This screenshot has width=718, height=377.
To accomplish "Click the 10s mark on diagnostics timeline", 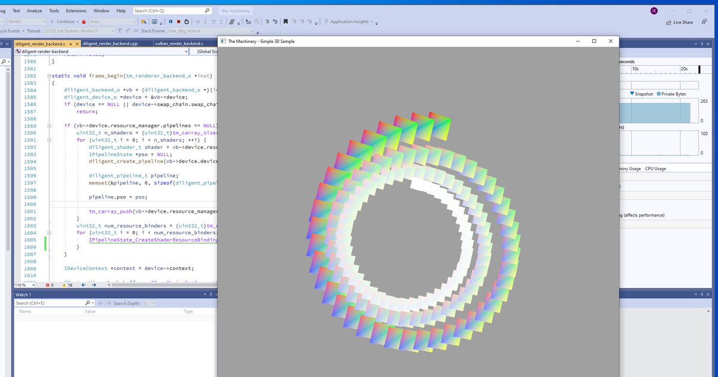I will (635, 69).
